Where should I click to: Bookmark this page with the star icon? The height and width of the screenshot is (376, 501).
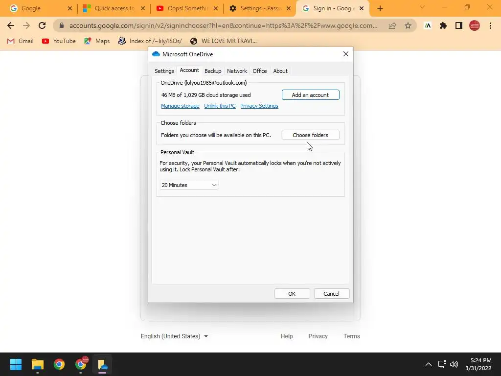tap(408, 25)
